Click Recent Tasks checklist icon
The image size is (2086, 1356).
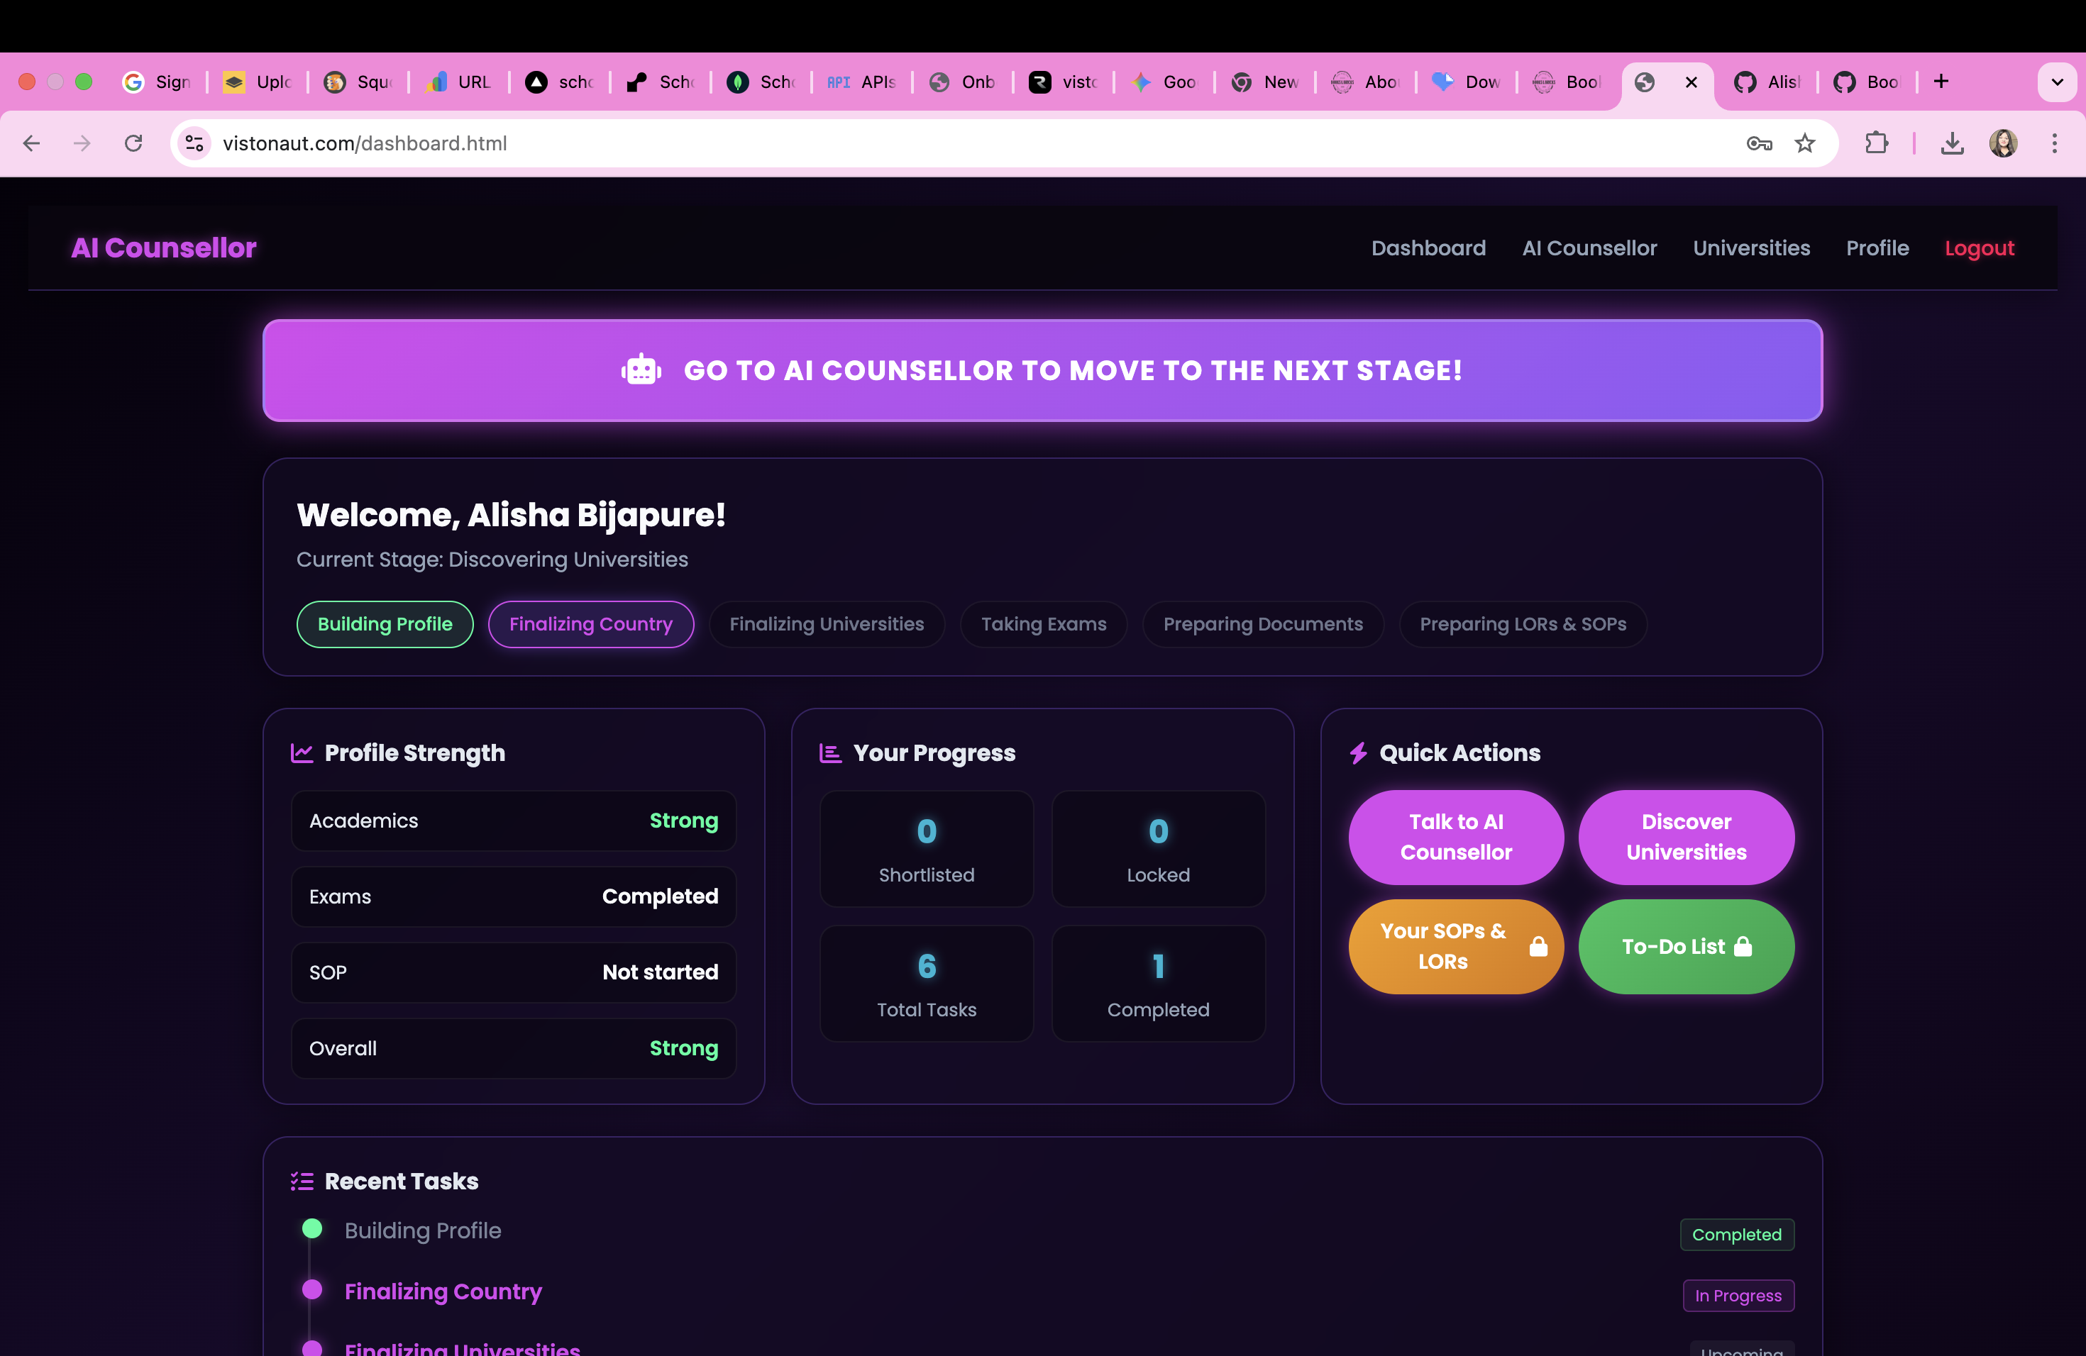pyautogui.click(x=302, y=1182)
